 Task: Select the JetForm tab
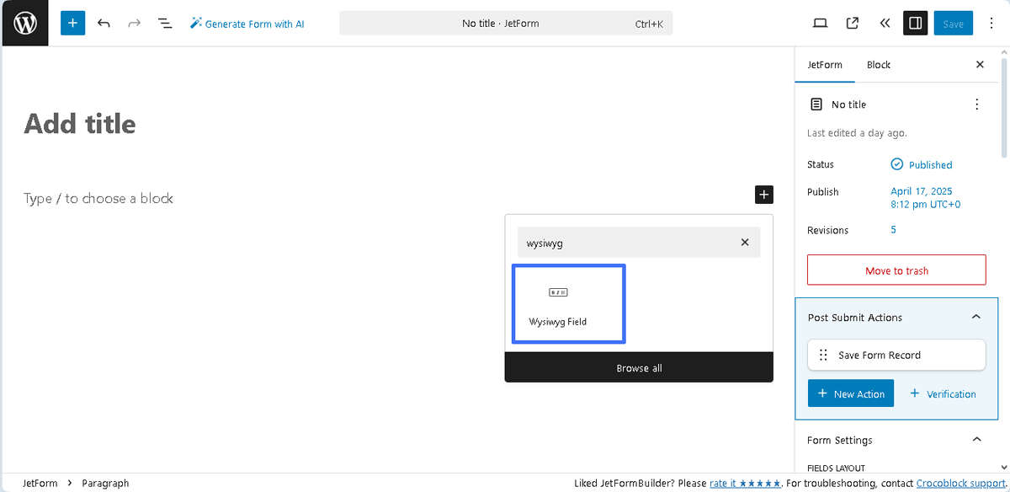point(825,64)
